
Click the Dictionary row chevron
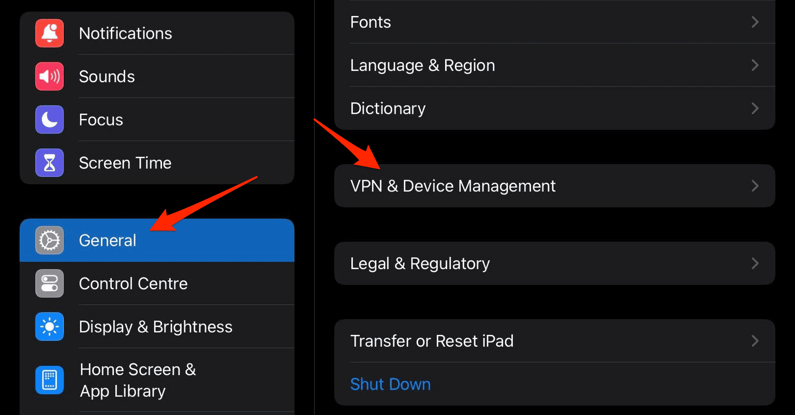[x=755, y=108]
